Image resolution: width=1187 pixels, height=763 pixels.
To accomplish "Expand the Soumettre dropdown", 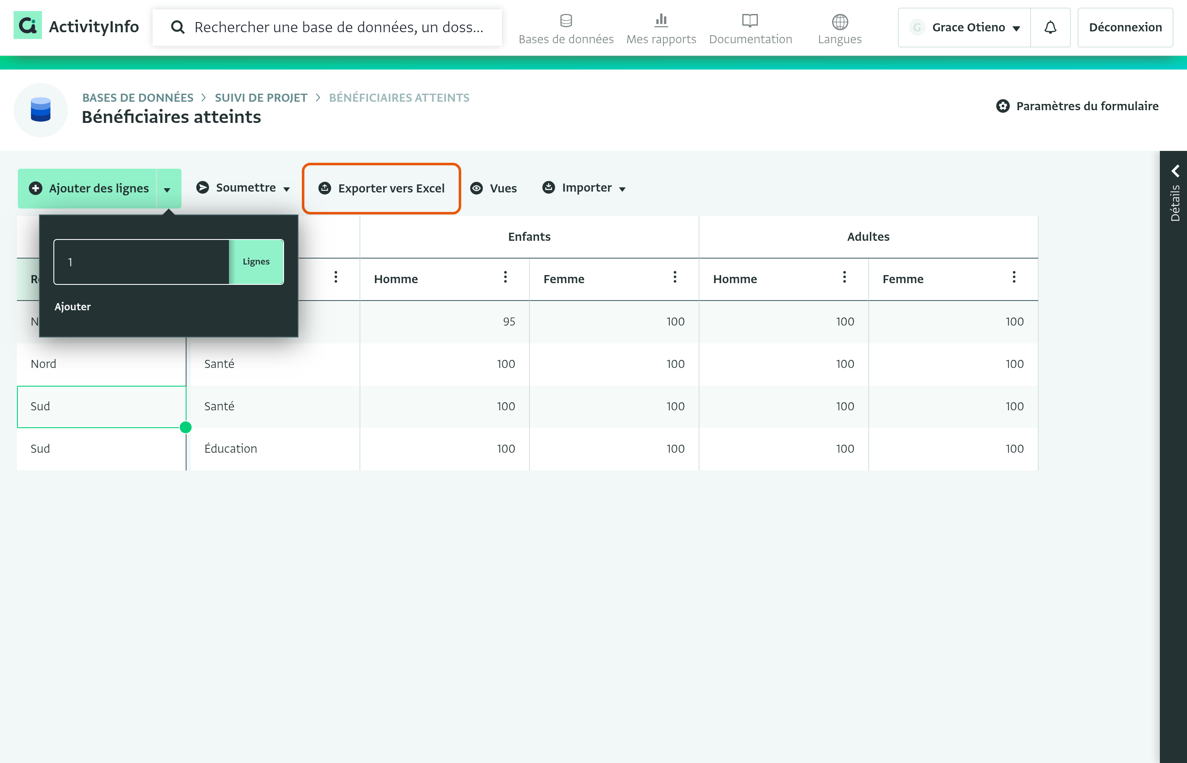I will click(x=243, y=188).
